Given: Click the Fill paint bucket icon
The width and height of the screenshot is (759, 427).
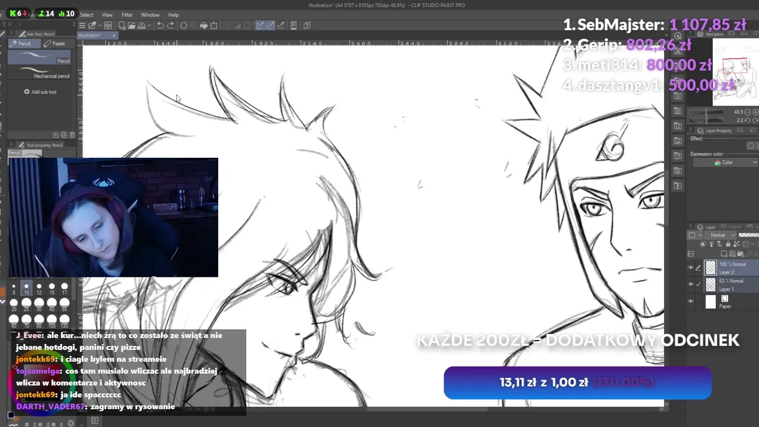Looking at the screenshot, I should point(203,26).
